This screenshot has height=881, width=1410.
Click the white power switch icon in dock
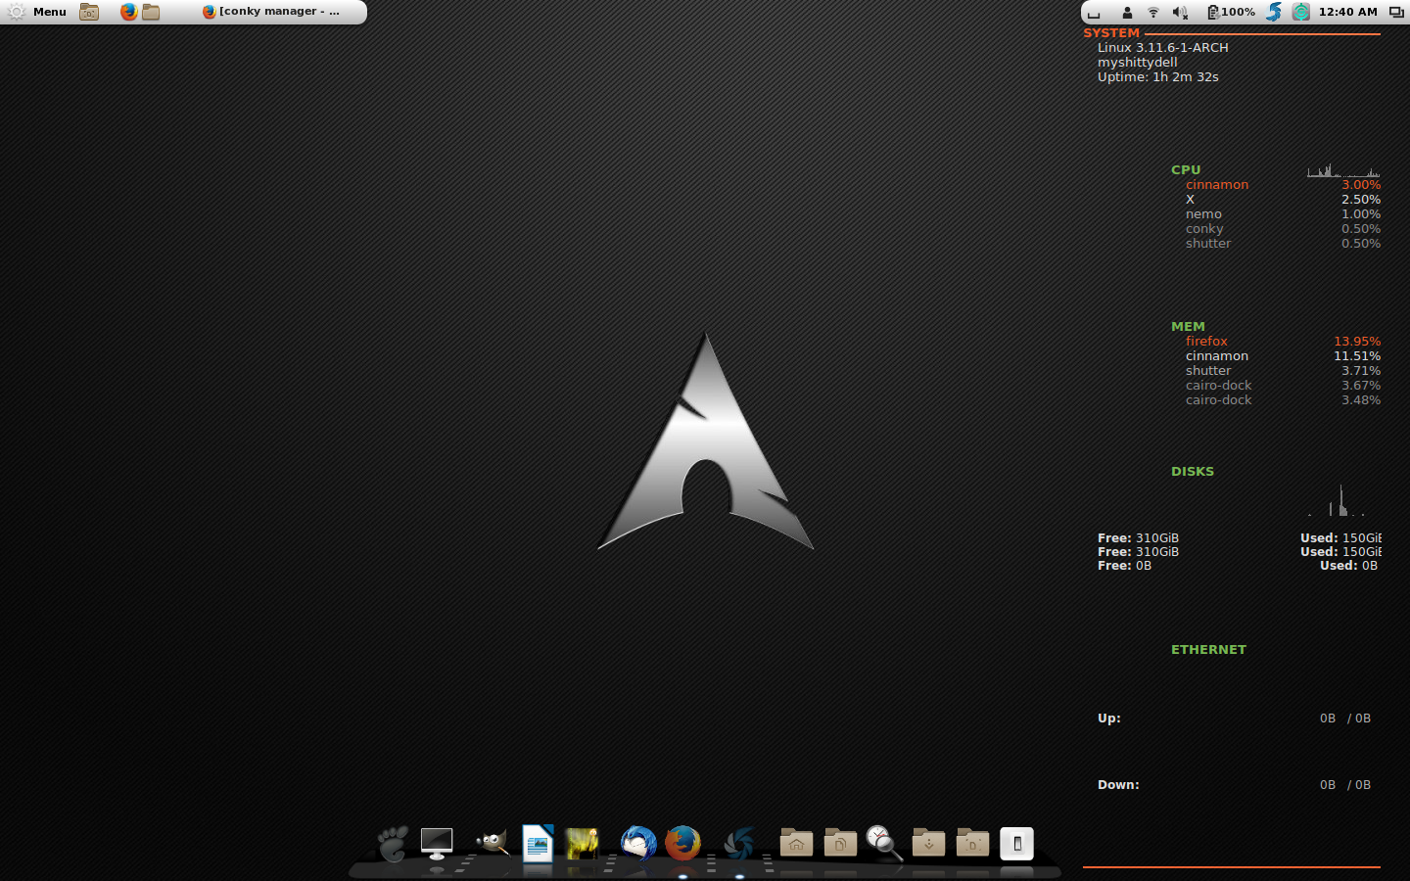coord(1016,843)
